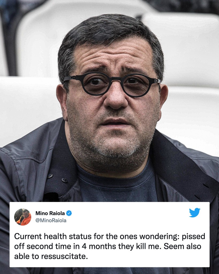Click the blue verified checkmark badge
The width and height of the screenshot is (219, 274).
click(69, 213)
